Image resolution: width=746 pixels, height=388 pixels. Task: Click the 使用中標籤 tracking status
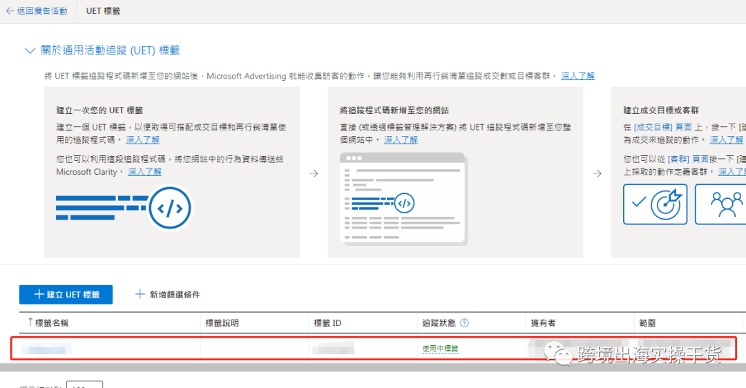440,349
